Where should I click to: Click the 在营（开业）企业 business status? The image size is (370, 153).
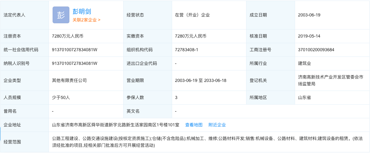click(x=192, y=15)
